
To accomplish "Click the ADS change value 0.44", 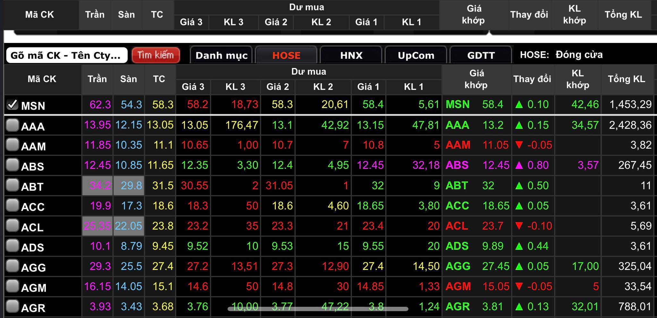I will [x=538, y=246].
